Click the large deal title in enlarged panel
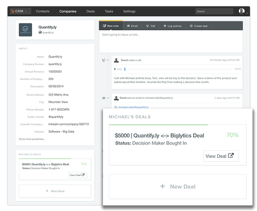This screenshot has height=211, width=257. pyautogui.click(x=159, y=135)
